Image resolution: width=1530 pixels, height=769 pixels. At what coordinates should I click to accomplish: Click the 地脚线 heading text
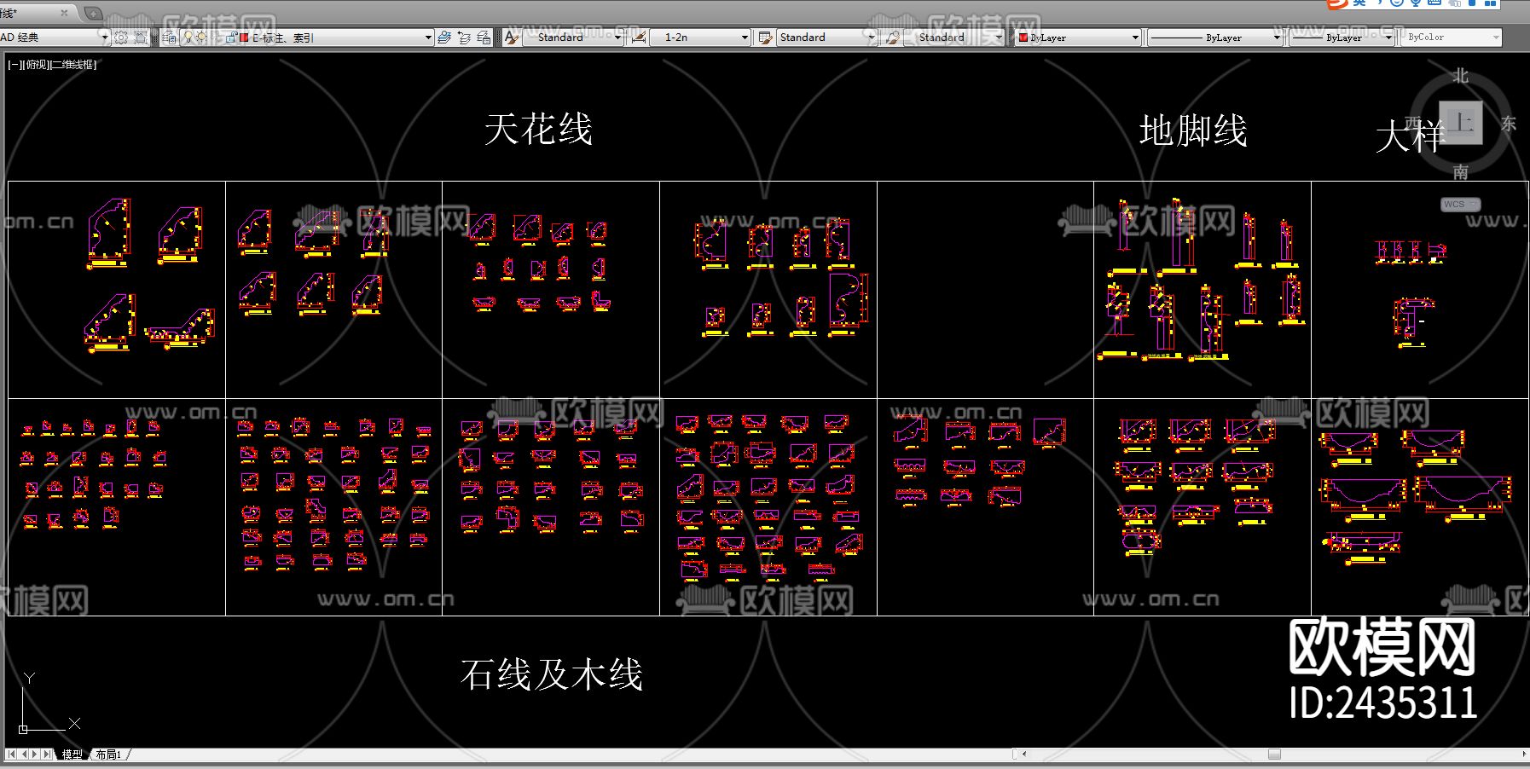1193,131
